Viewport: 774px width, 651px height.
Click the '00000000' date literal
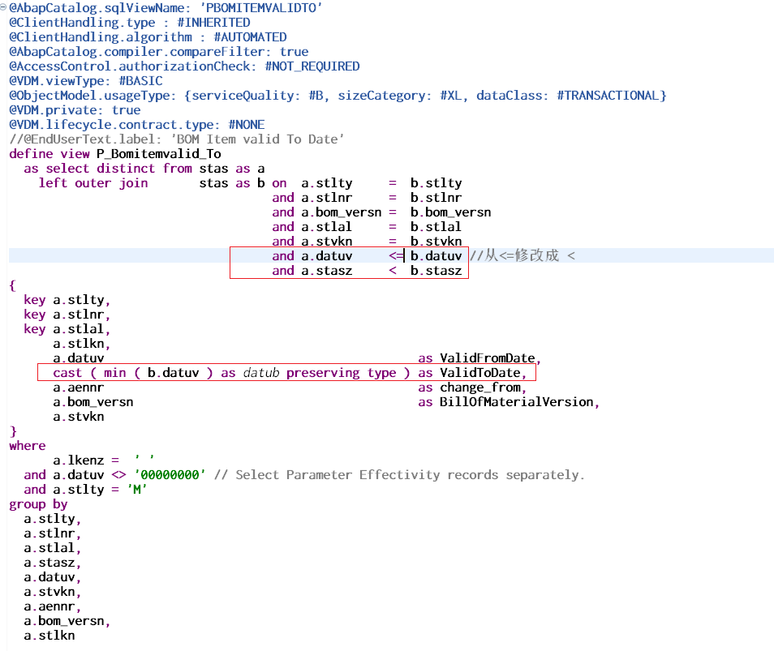point(170,475)
